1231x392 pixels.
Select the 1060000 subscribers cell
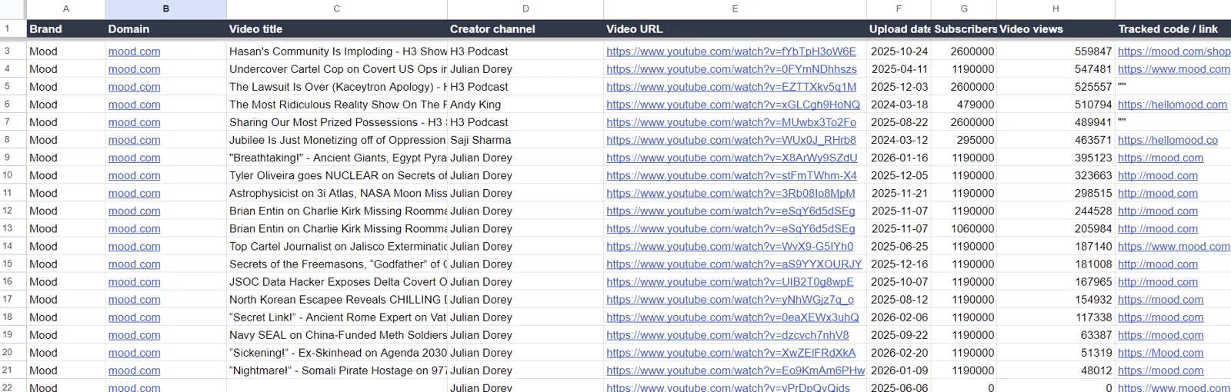click(x=964, y=228)
